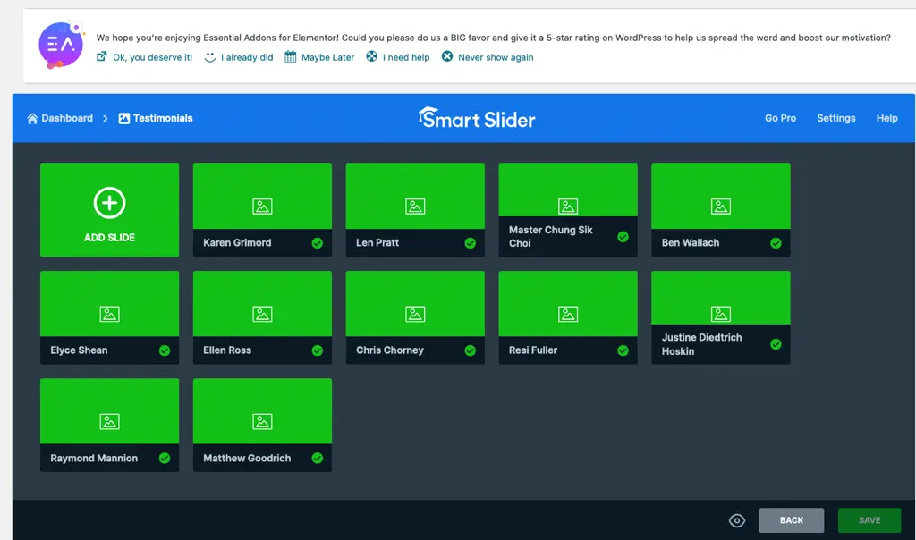Click image placeholder icon on Resi Fuller slide
The image size is (916, 540).
(568, 314)
